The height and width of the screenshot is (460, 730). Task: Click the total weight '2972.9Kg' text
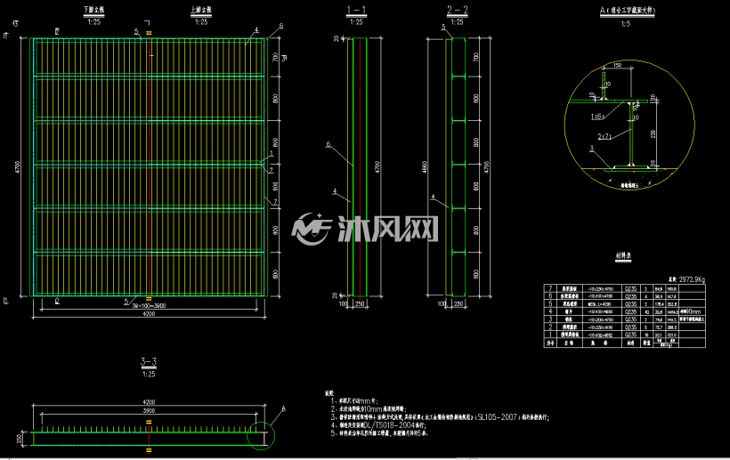click(692, 279)
